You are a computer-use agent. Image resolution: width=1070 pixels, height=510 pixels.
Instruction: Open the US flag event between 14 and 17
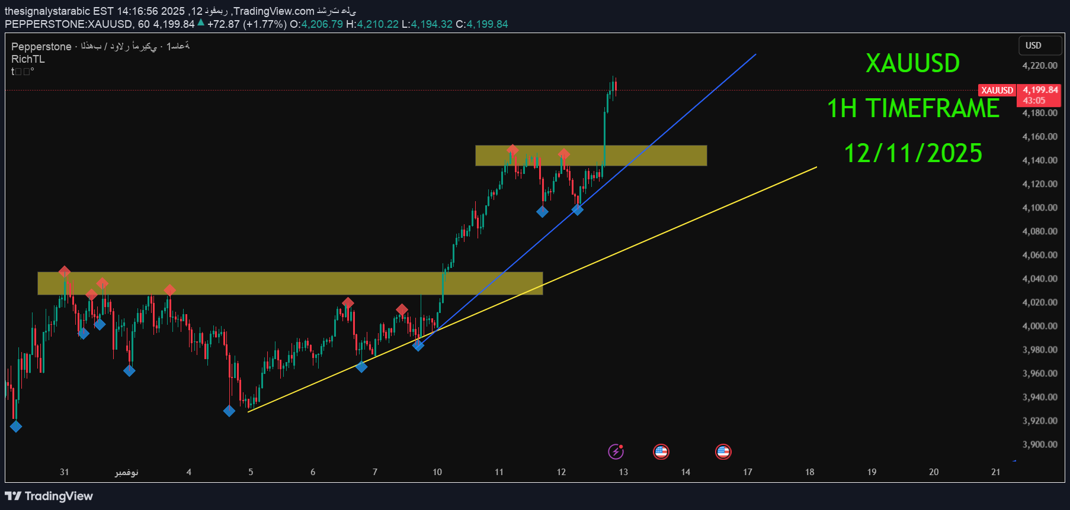click(723, 451)
